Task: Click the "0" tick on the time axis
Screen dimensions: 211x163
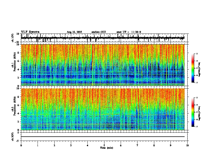Action: tap(21, 145)
